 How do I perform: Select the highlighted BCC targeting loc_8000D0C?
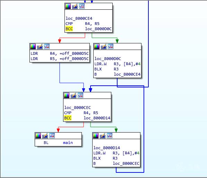click(x=69, y=29)
